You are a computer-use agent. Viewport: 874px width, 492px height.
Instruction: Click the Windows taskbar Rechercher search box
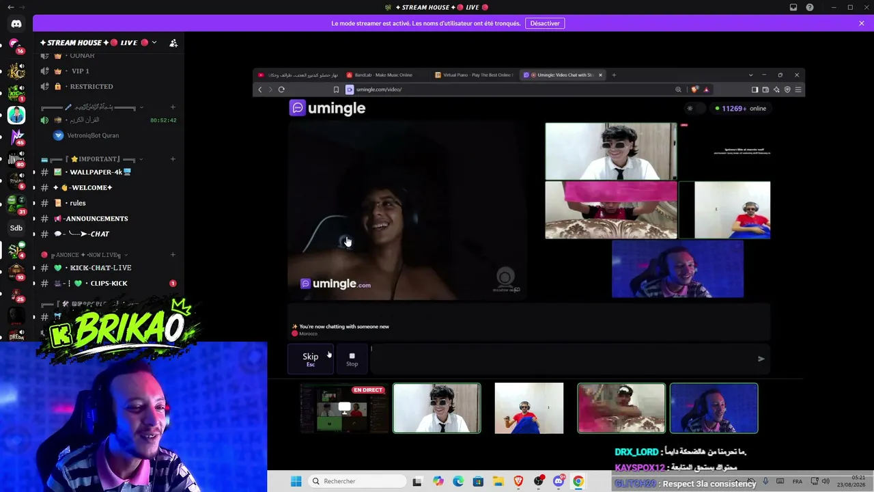[x=356, y=482]
